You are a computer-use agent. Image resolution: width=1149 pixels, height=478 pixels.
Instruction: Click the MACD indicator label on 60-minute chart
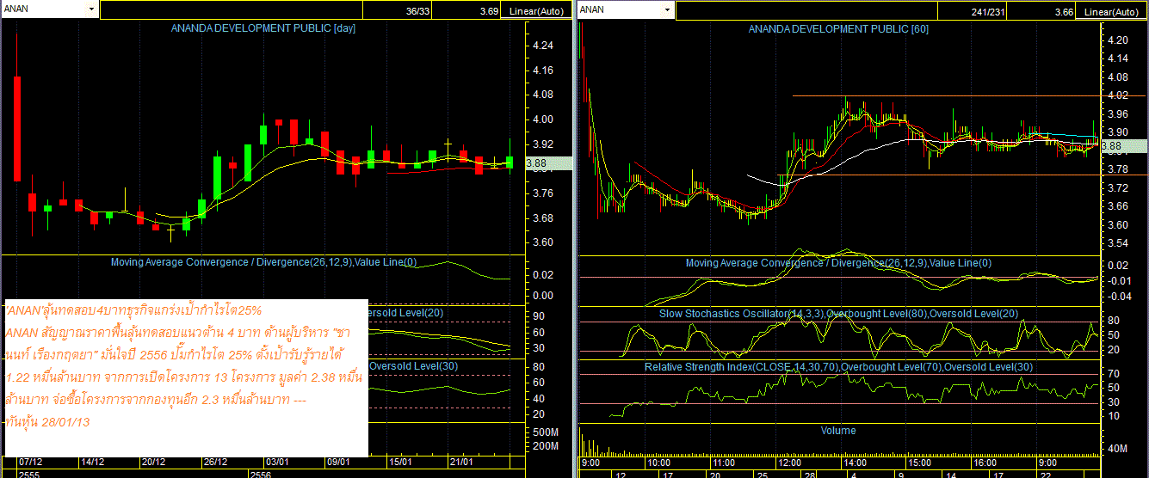(838, 263)
